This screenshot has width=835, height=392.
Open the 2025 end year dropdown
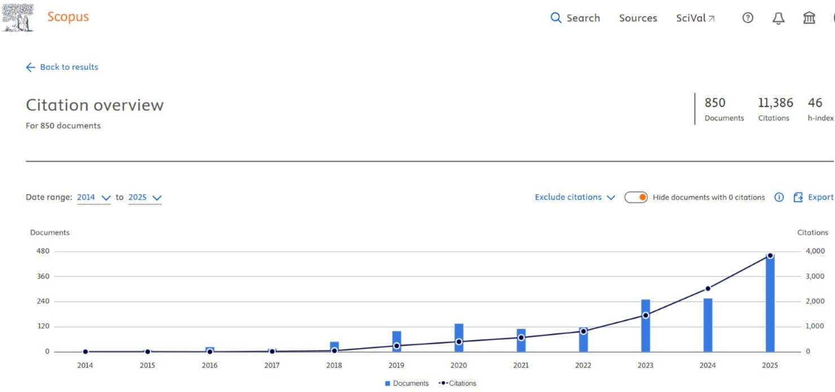pyautogui.click(x=145, y=197)
